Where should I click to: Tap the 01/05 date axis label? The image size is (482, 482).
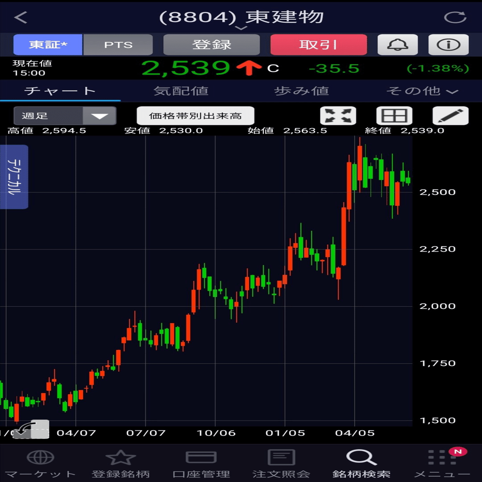point(285,433)
